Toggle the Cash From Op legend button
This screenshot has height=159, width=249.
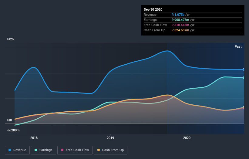(x=110, y=150)
